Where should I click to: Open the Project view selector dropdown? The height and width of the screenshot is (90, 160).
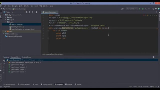8,12
